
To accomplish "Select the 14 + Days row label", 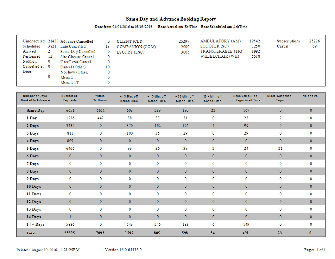I will (35, 224).
